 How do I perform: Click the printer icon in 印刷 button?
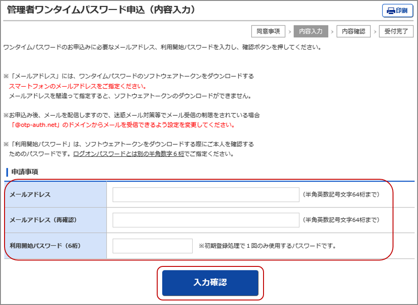pyautogui.click(x=391, y=10)
